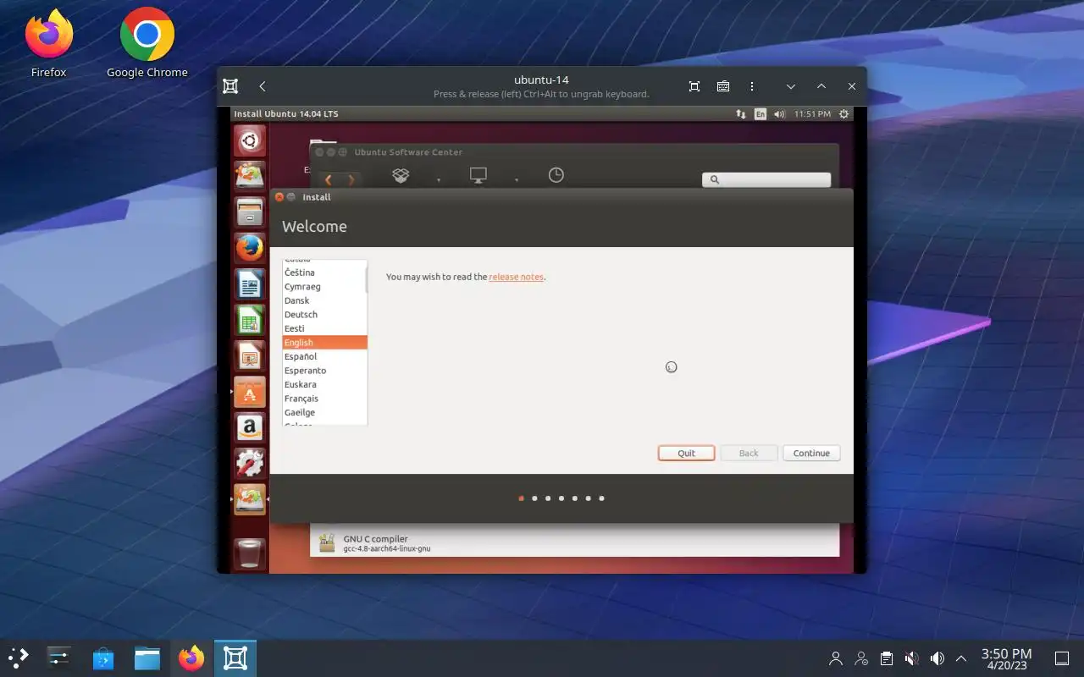Viewport: 1084px width, 677px height.
Task: Select Cymraeg in the language list
Action: 324,286
